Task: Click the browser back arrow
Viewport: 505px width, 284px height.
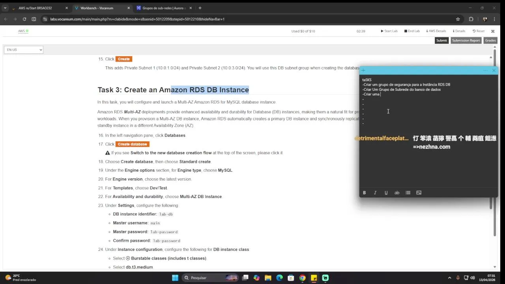Action: [x=6, y=19]
